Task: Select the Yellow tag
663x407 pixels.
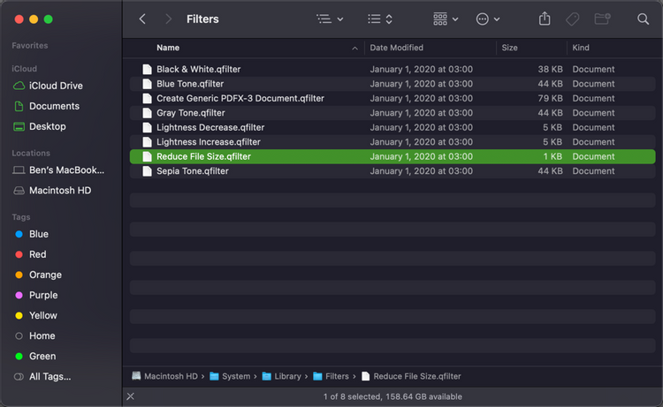Action: pos(42,315)
